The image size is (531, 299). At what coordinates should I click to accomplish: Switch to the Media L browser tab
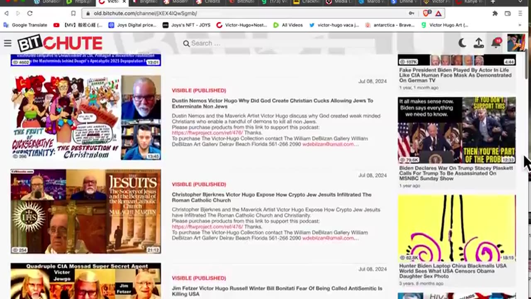pyautogui.click(x=339, y=2)
